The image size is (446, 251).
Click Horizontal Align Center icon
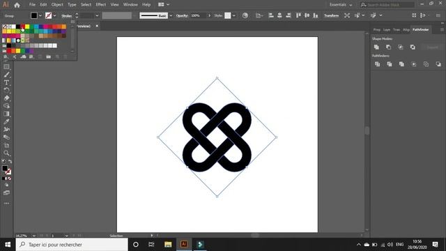coord(279,15)
